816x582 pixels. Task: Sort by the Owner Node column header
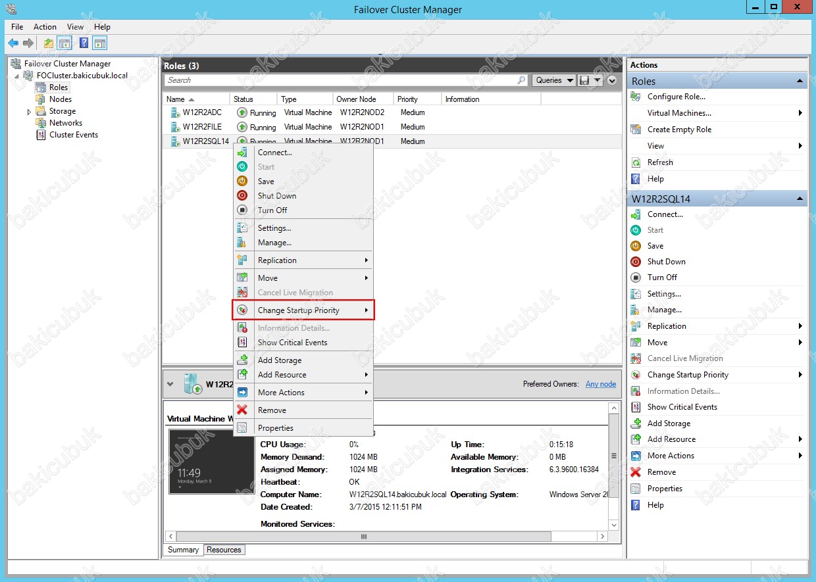coord(363,99)
